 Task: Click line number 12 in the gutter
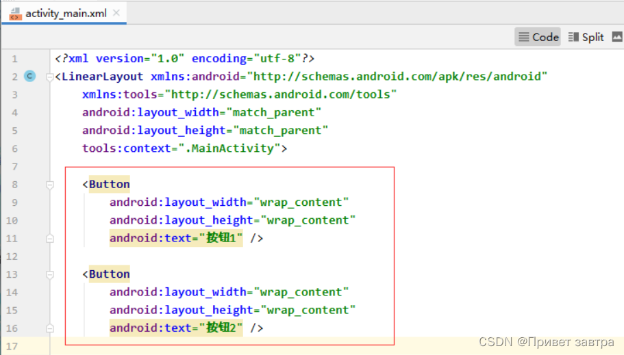(x=12, y=257)
